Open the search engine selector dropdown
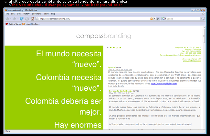The width and height of the screenshot is (210, 136). (164, 19)
